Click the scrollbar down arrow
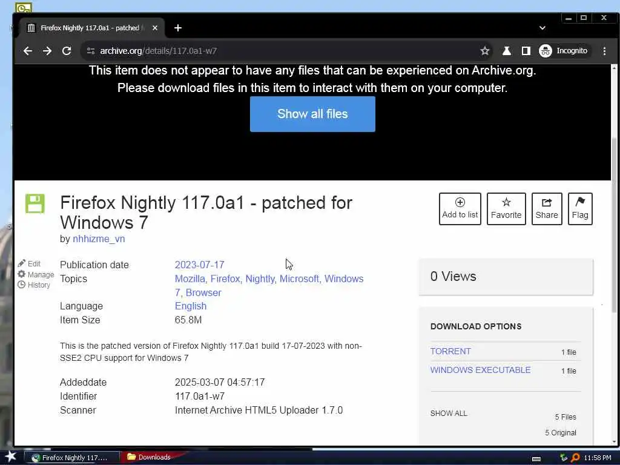 pos(614,441)
